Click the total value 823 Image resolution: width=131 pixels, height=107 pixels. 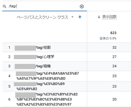click(x=113, y=33)
